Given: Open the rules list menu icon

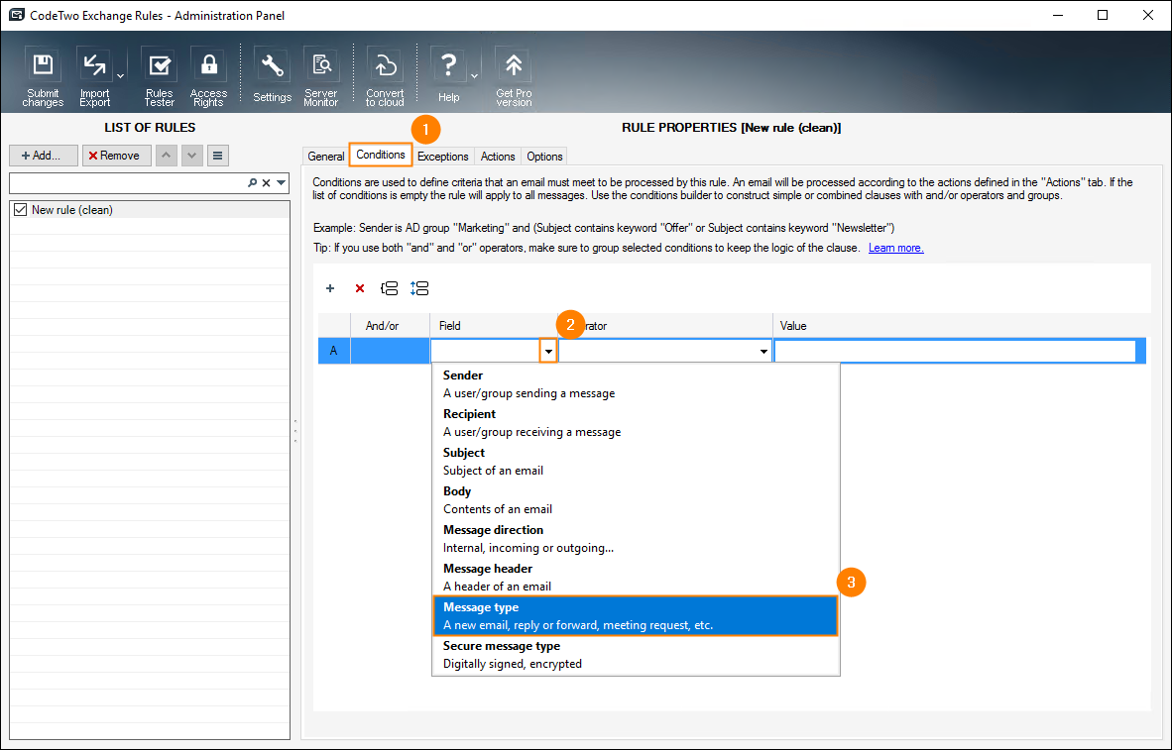Looking at the screenshot, I should pos(217,156).
